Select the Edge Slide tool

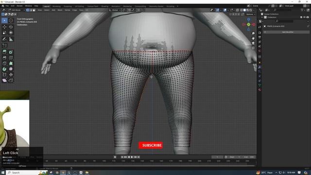(x=4, y=74)
